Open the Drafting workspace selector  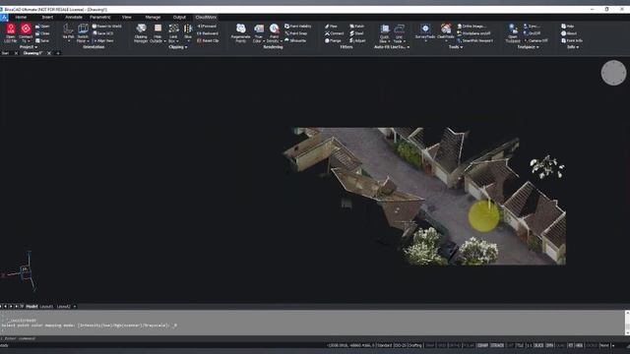point(415,345)
